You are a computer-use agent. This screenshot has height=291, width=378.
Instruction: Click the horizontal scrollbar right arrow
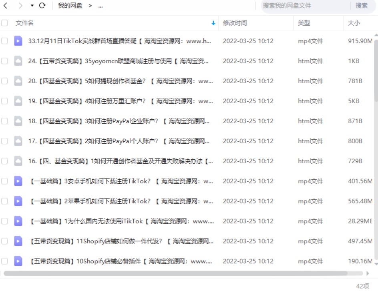(x=368, y=273)
